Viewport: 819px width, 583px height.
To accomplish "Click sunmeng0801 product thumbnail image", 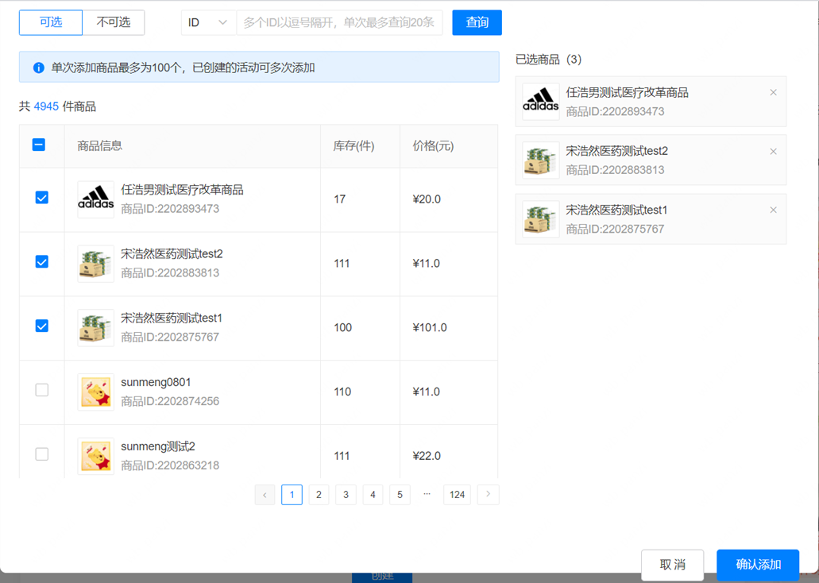I will click(x=95, y=392).
